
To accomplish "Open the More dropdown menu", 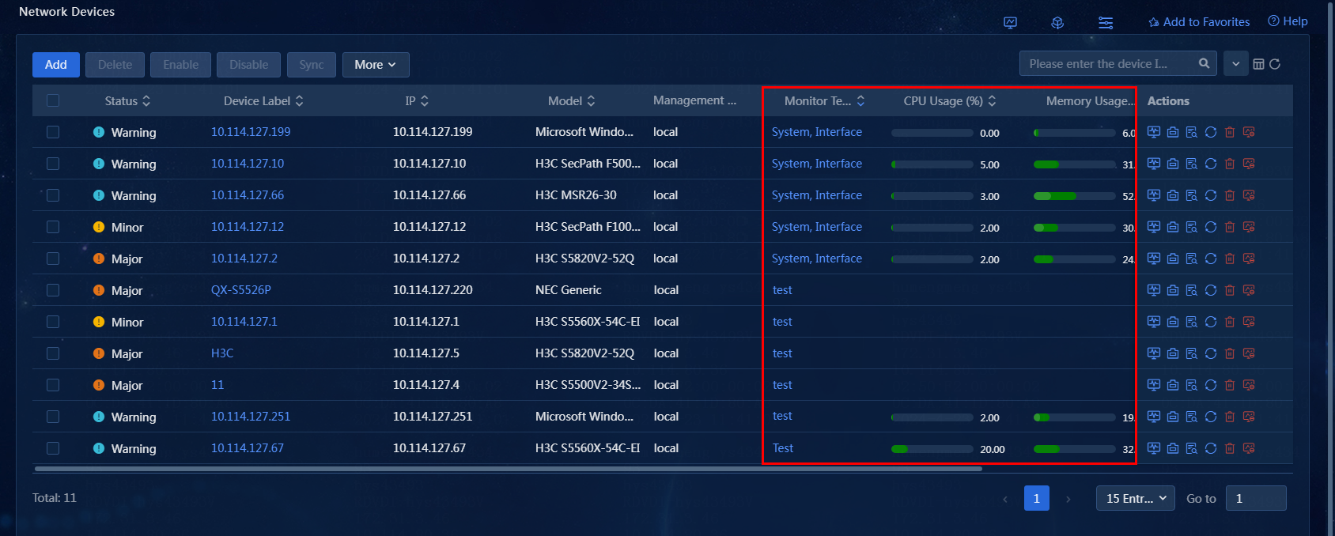I will [376, 65].
